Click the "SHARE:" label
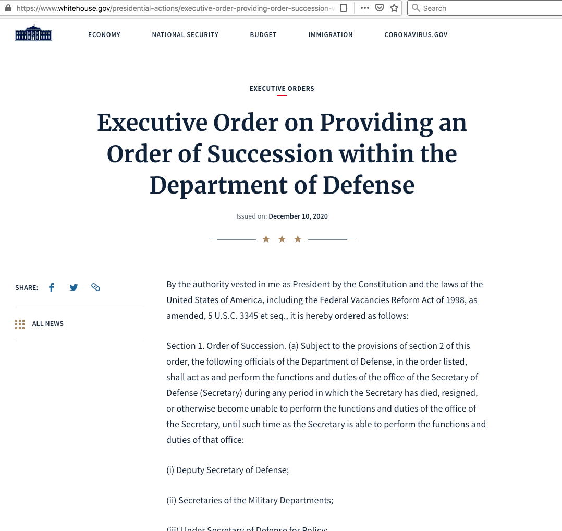562x531 pixels. tap(27, 287)
